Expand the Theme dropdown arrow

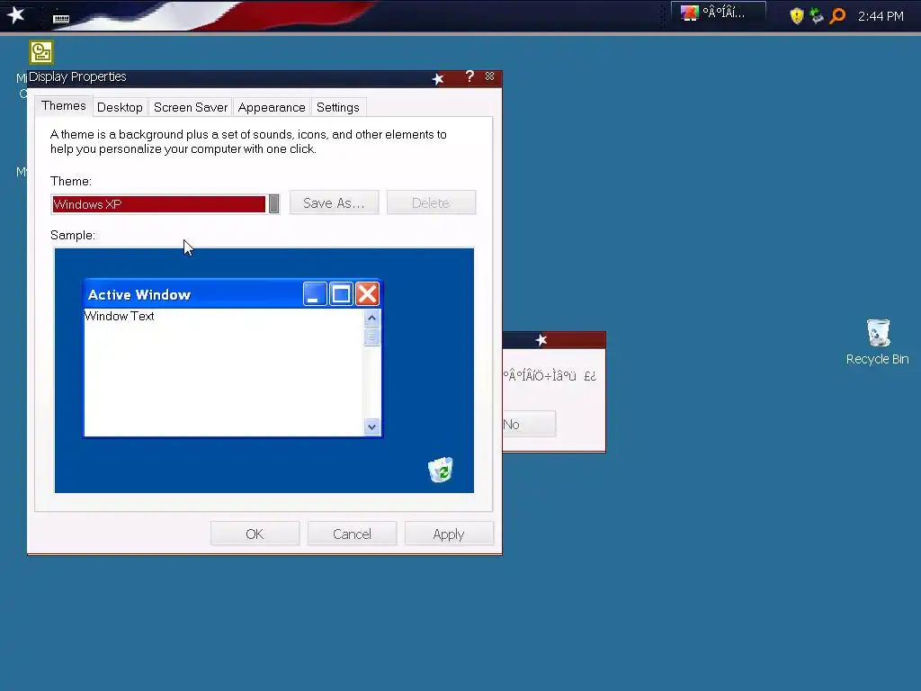pyautogui.click(x=273, y=204)
